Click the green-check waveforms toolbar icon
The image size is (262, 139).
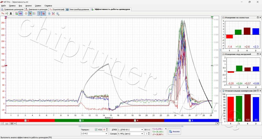[x=16, y=14]
